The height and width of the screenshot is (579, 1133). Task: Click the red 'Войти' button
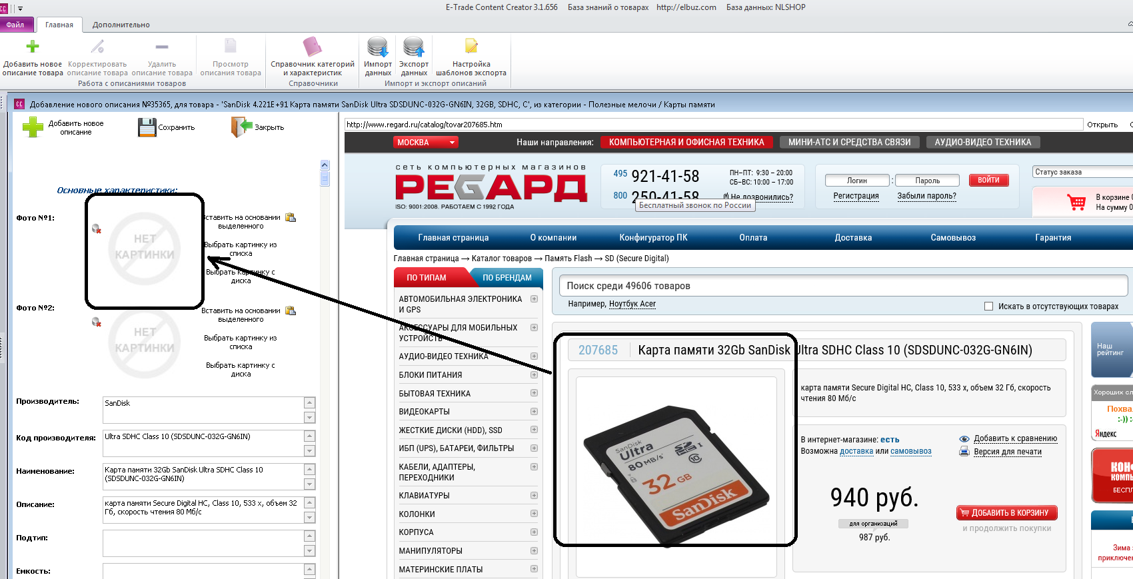pos(988,181)
